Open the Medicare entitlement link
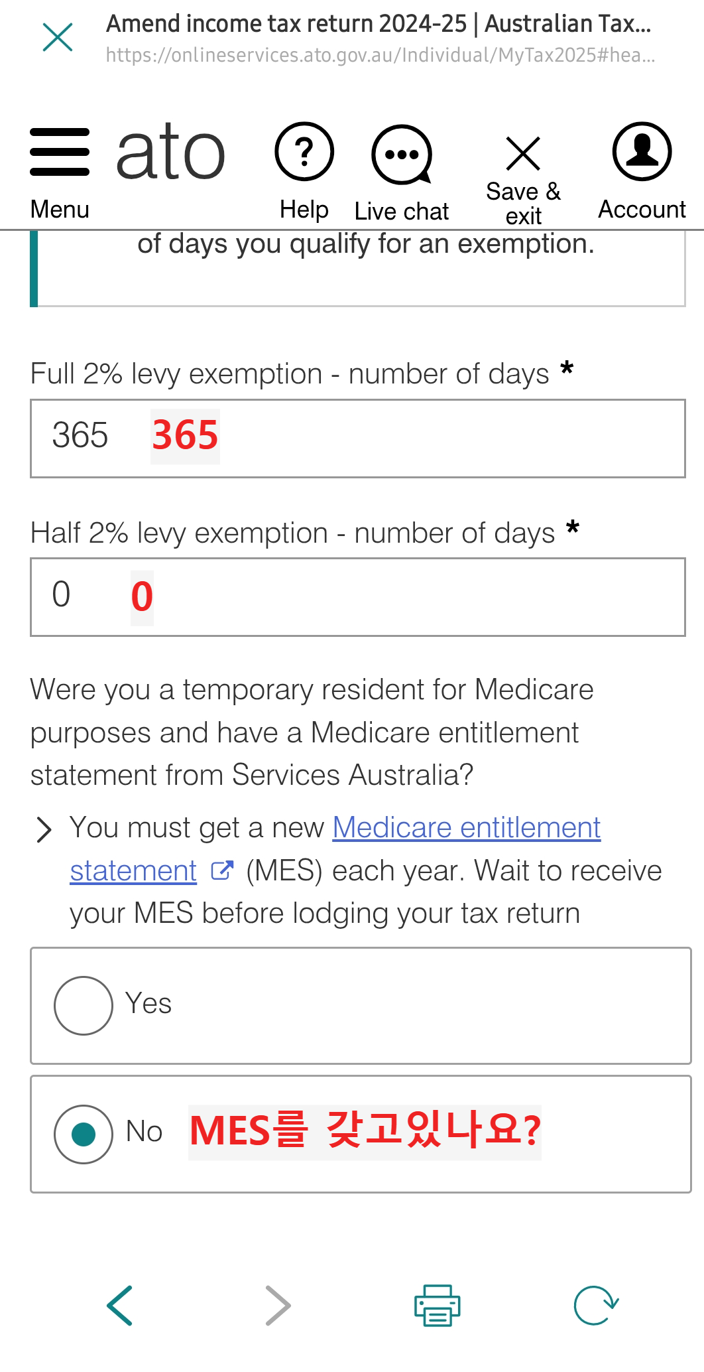 tap(467, 827)
